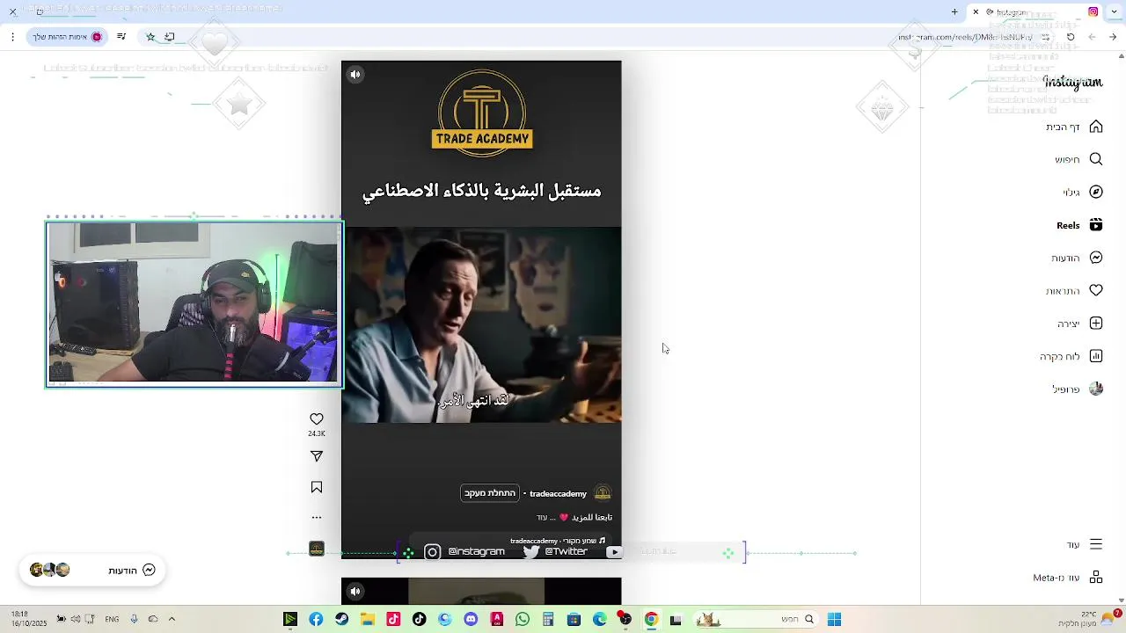Viewport: 1126px width, 633px height.
Task: Open the Chrome three-dot menu
Action: tap(12, 37)
